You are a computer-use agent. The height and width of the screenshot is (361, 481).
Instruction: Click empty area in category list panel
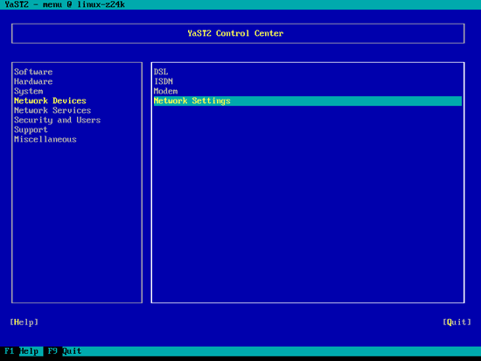click(x=77, y=221)
